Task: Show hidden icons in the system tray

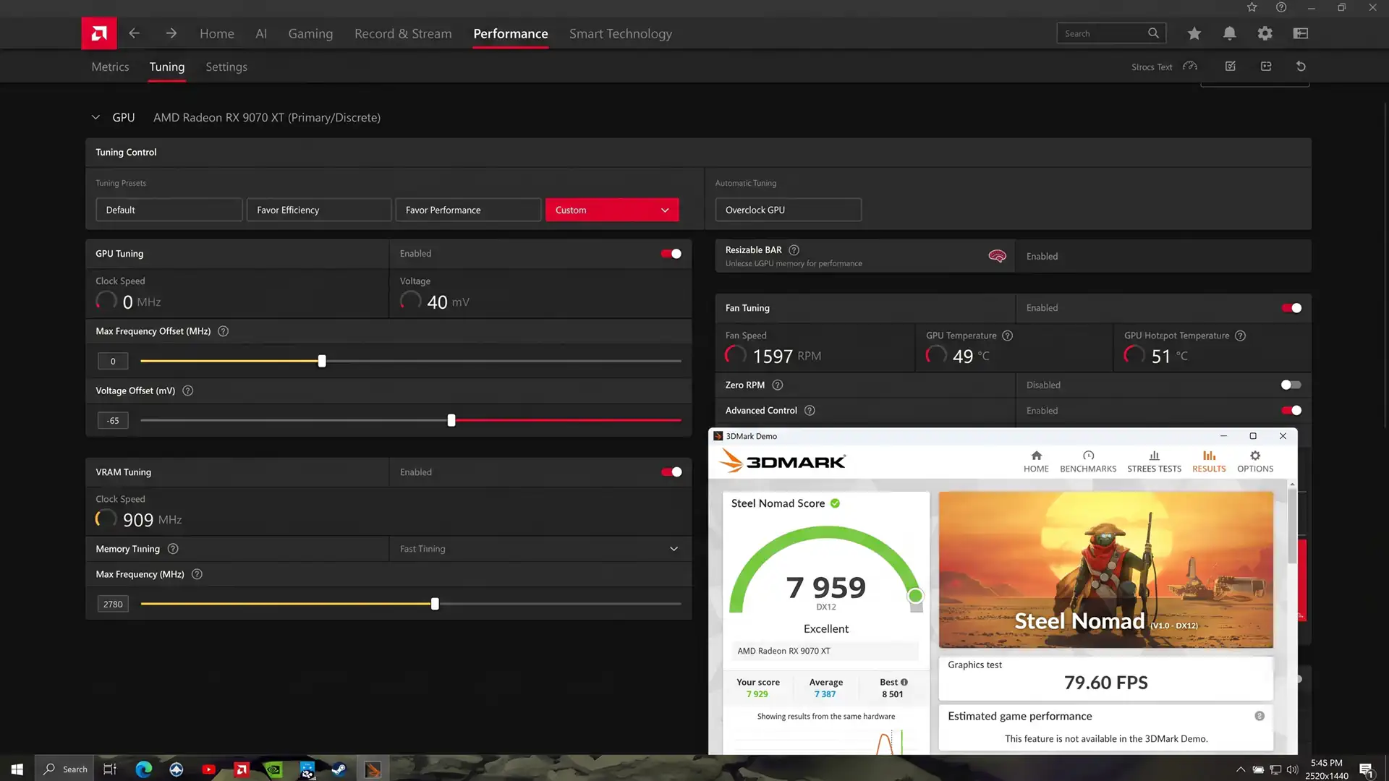Action: (x=1240, y=769)
